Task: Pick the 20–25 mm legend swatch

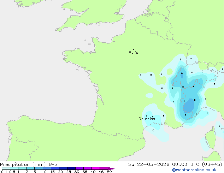Action: pyautogui.click(x=63, y=168)
